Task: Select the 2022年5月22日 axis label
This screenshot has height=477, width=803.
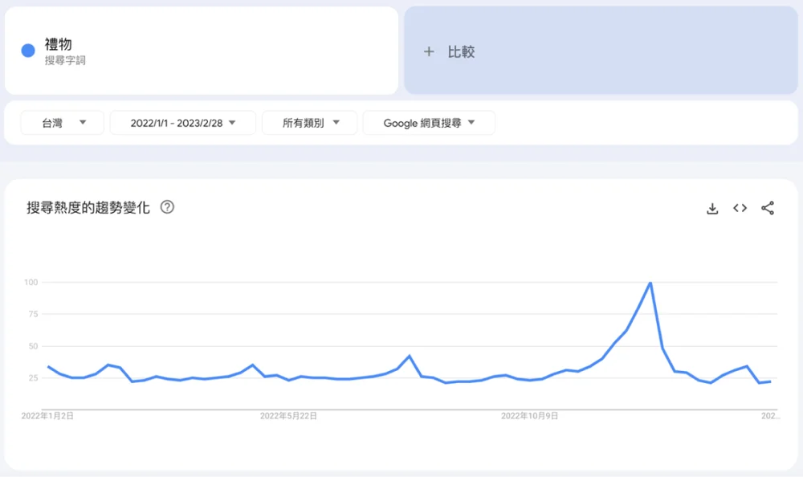Action: coord(288,416)
